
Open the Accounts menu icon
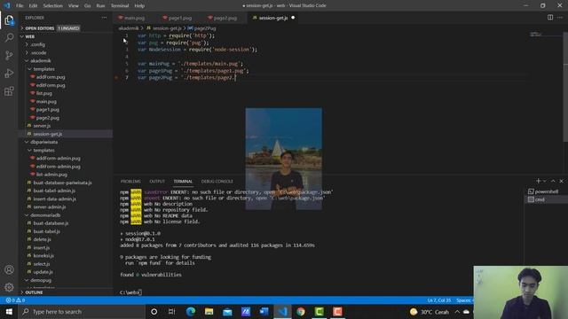click(9, 269)
